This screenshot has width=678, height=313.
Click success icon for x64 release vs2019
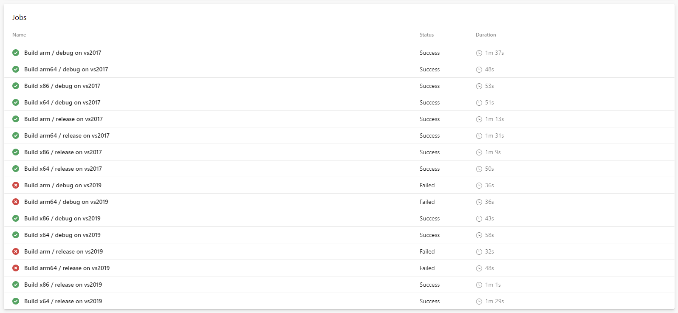click(x=16, y=301)
